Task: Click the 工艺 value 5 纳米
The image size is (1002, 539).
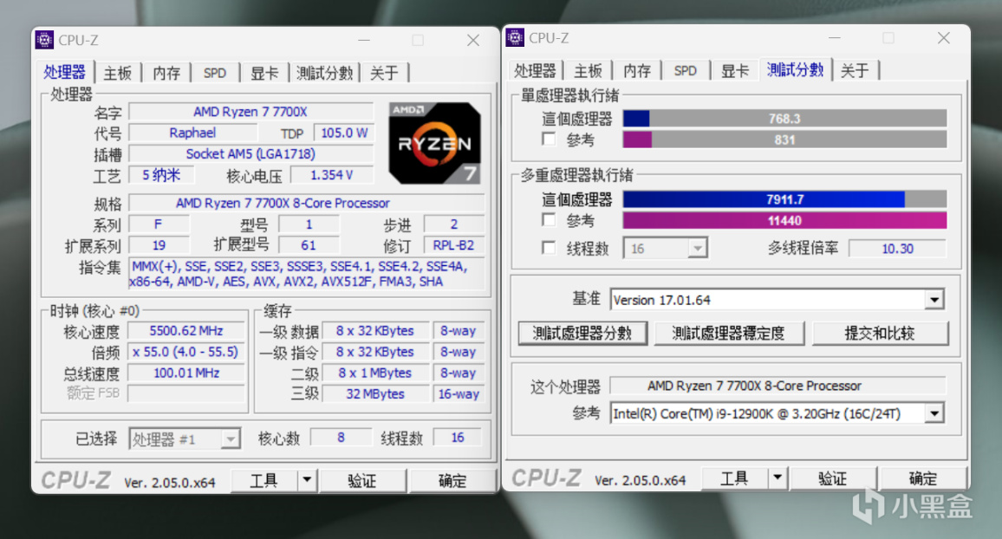Action: [161, 175]
